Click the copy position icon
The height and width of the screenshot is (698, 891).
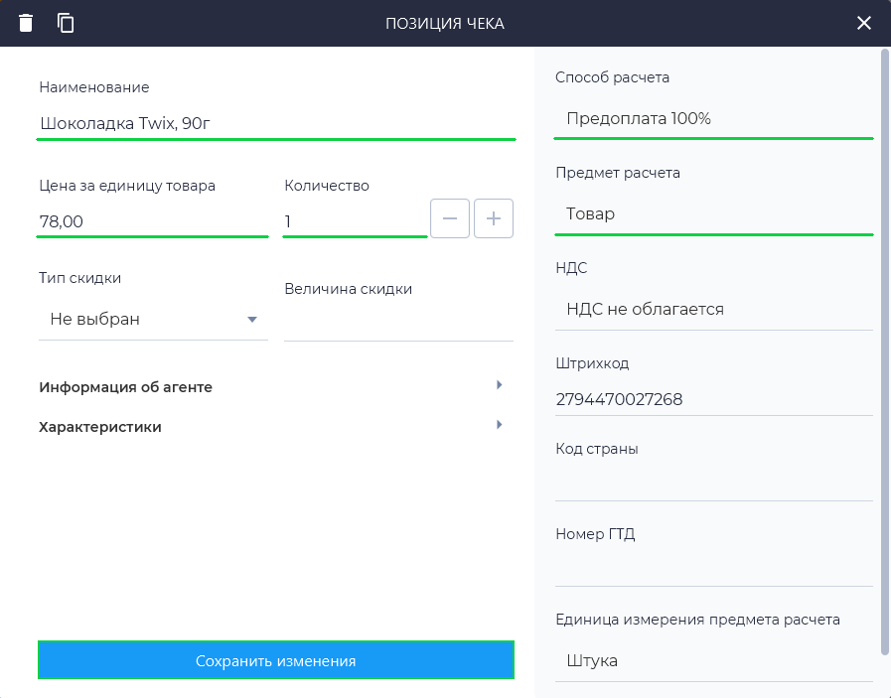[66, 23]
